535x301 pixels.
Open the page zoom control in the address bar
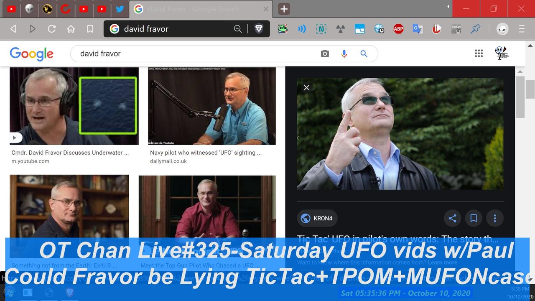238,29
